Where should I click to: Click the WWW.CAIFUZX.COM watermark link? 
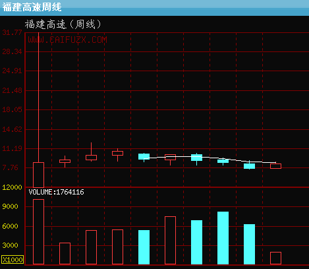click(67, 40)
